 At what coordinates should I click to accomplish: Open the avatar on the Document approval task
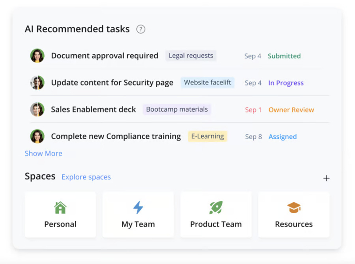37,56
